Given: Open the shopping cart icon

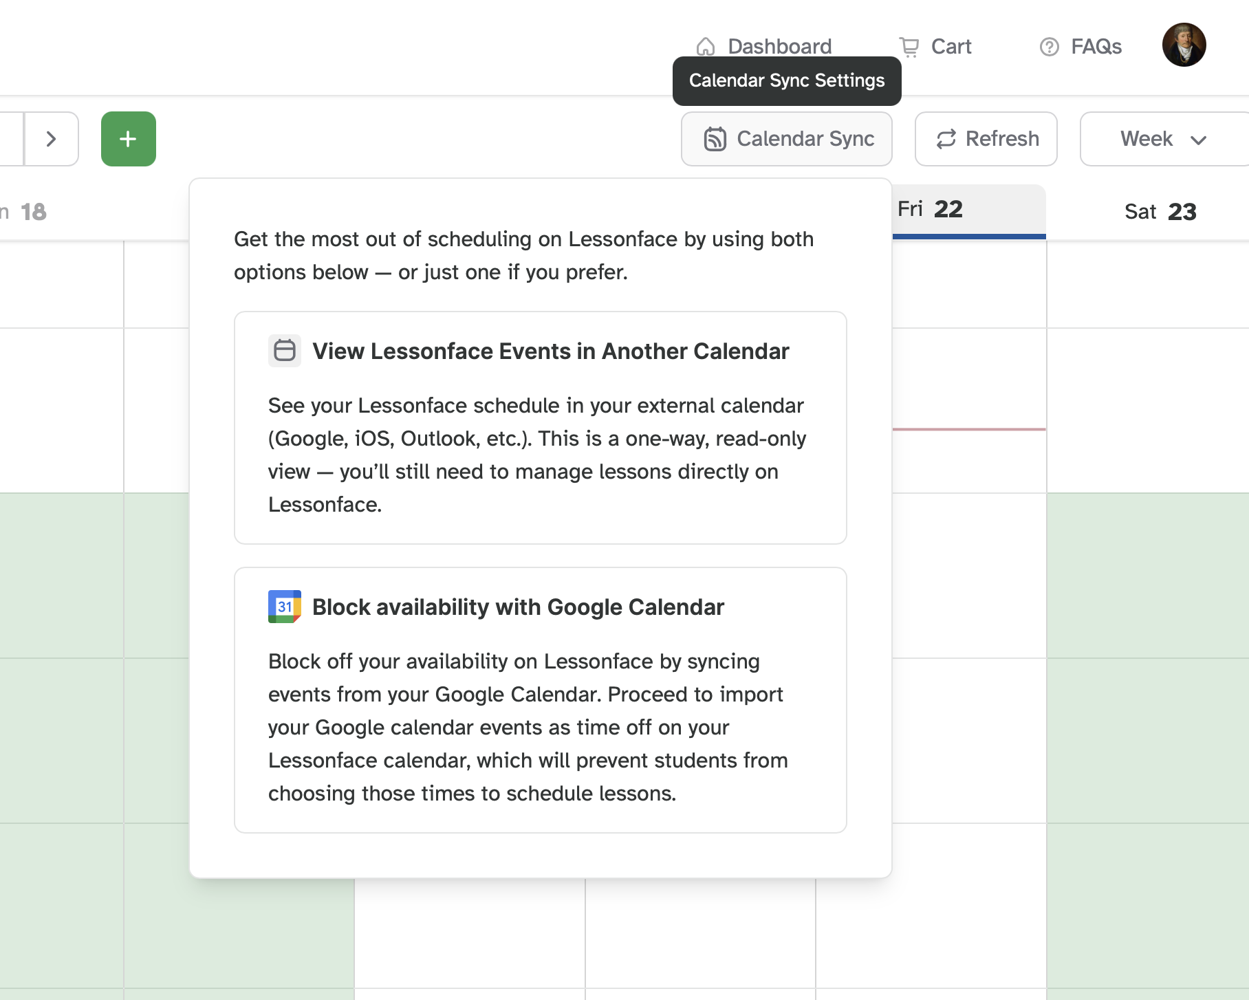Looking at the screenshot, I should click(909, 46).
